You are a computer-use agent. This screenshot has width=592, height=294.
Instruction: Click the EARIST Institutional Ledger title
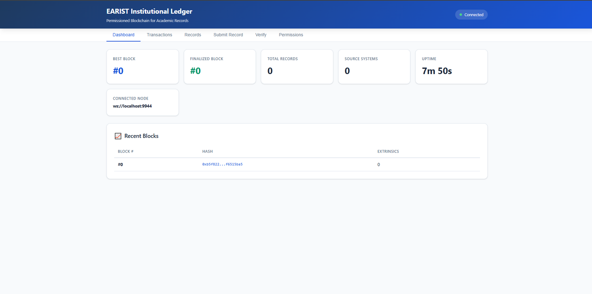click(149, 11)
